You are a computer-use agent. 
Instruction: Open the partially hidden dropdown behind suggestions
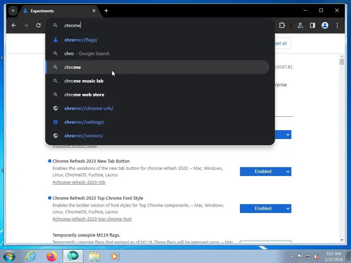[x=283, y=135]
